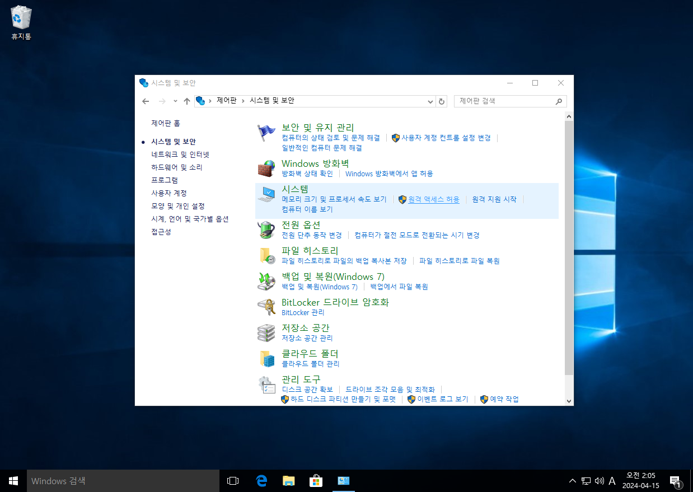Show hidden tray icons chevron
This screenshot has height=492, width=693.
click(572, 481)
